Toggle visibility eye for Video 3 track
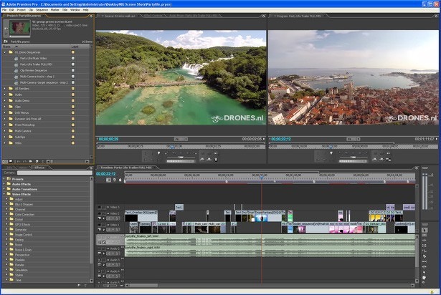The height and width of the screenshot is (295, 441). [x=99, y=207]
